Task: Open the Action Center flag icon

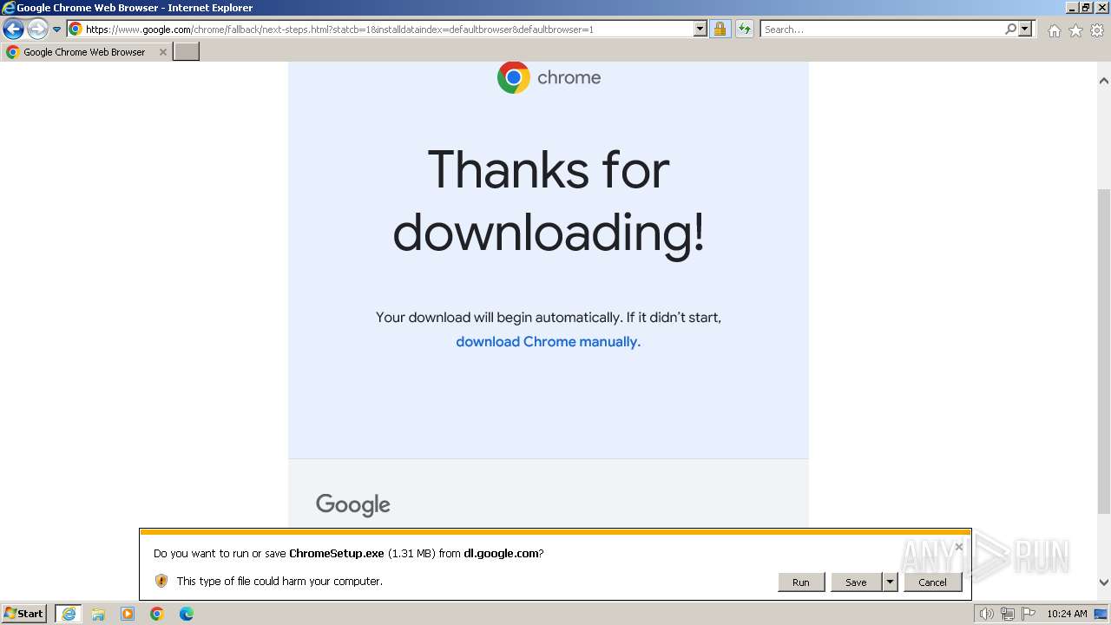Action: pos(1029,614)
